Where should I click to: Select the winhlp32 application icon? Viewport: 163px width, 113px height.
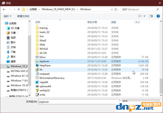click(37, 90)
